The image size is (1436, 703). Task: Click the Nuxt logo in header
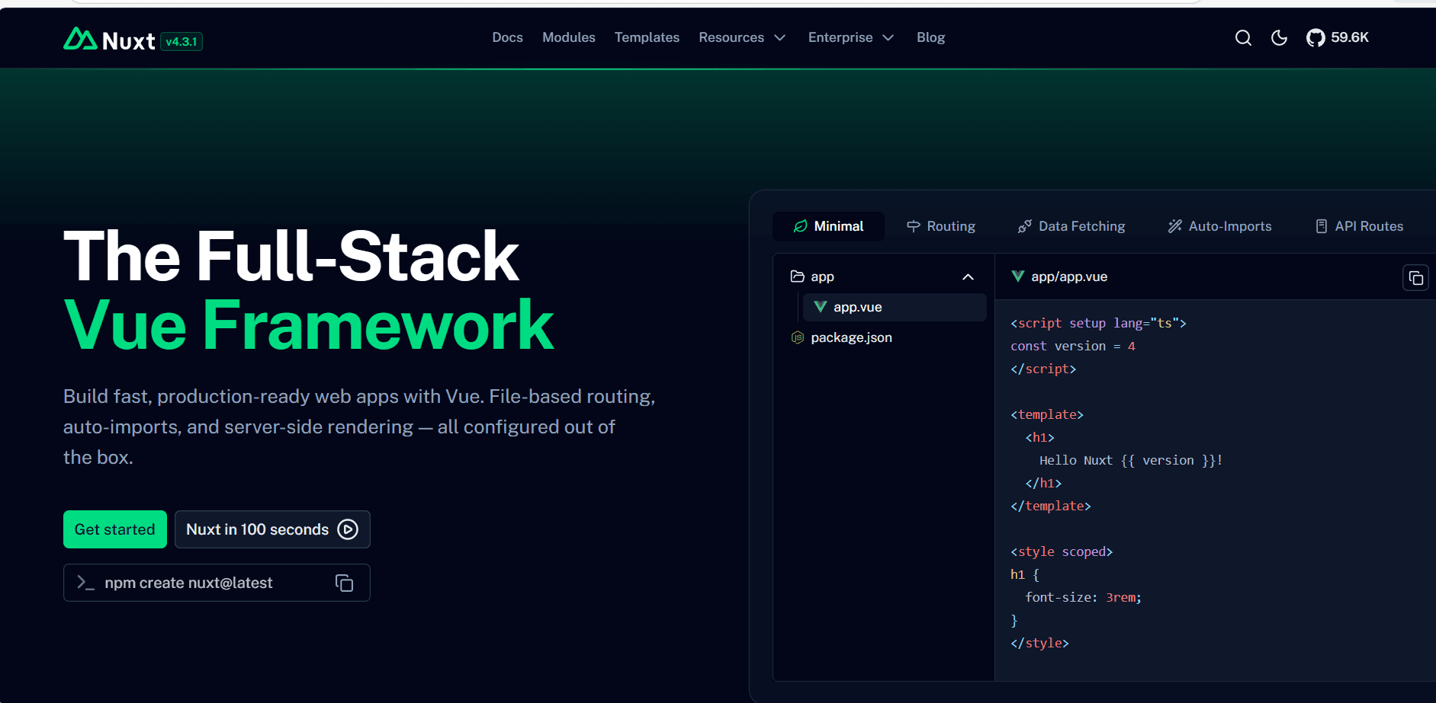(109, 39)
